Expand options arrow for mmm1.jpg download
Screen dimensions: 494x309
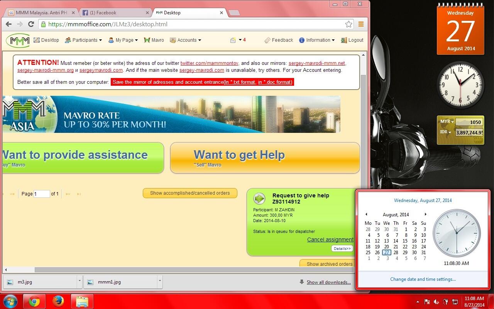point(160,282)
